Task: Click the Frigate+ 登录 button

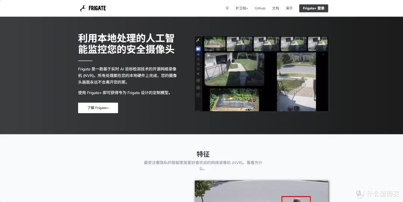Action: point(313,8)
